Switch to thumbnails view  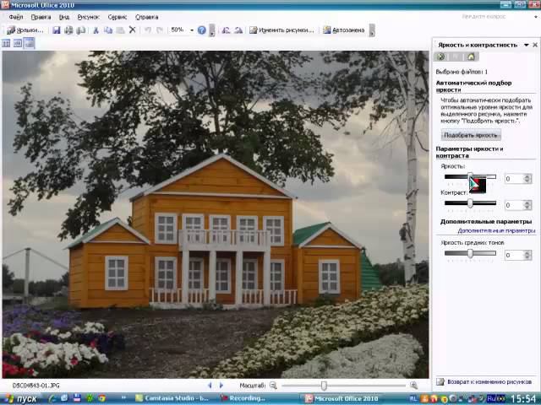tap(6, 43)
